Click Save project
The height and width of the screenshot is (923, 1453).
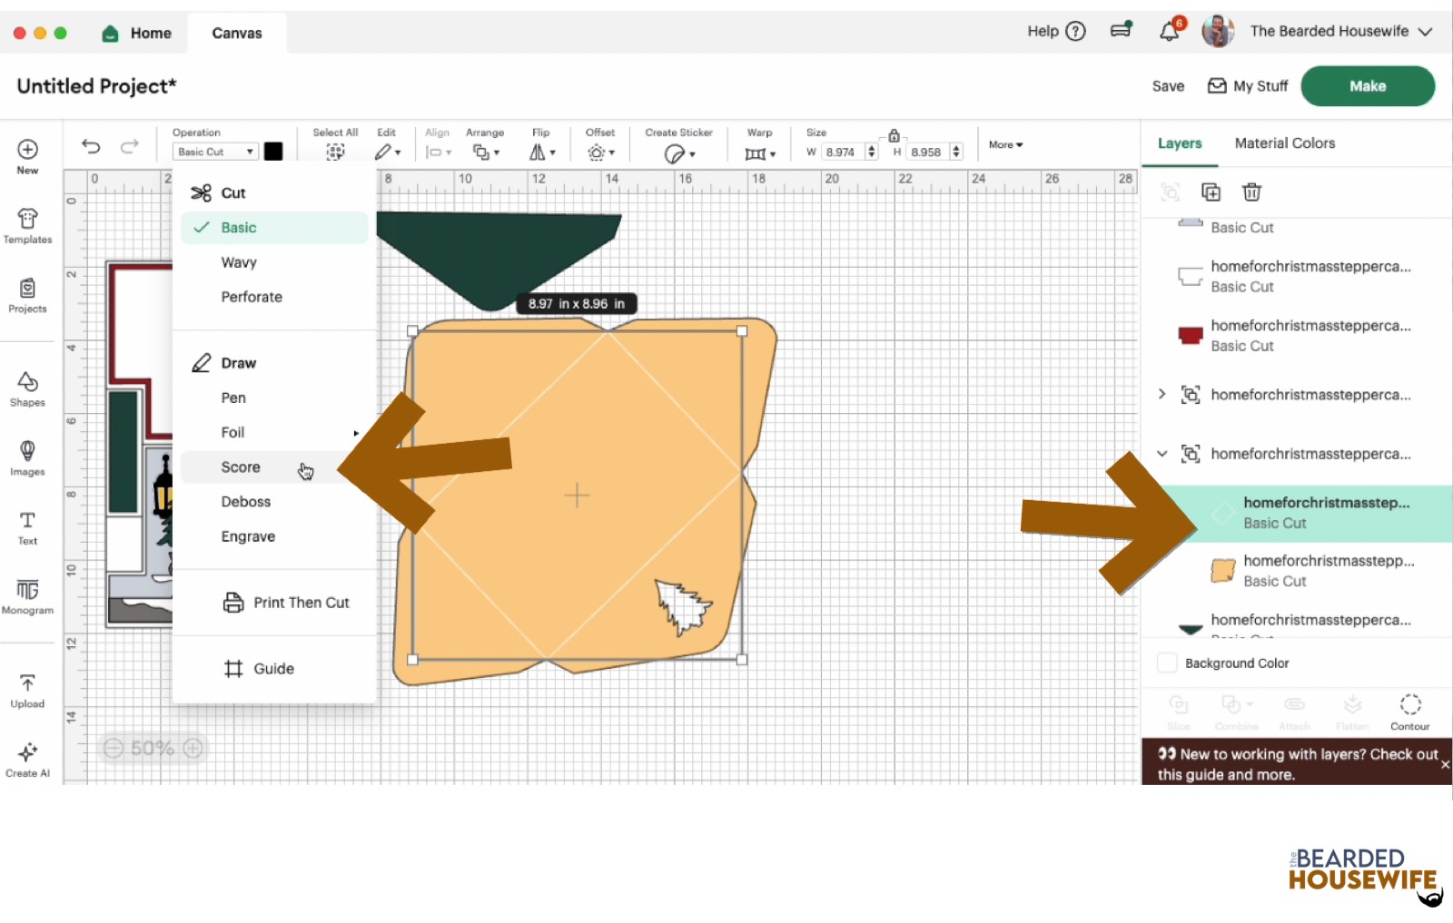coord(1168,86)
